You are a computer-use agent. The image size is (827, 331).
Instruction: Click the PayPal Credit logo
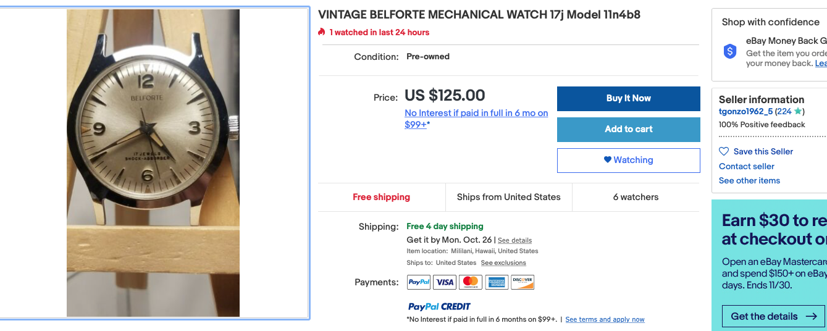pyautogui.click(x=439, y=306)
